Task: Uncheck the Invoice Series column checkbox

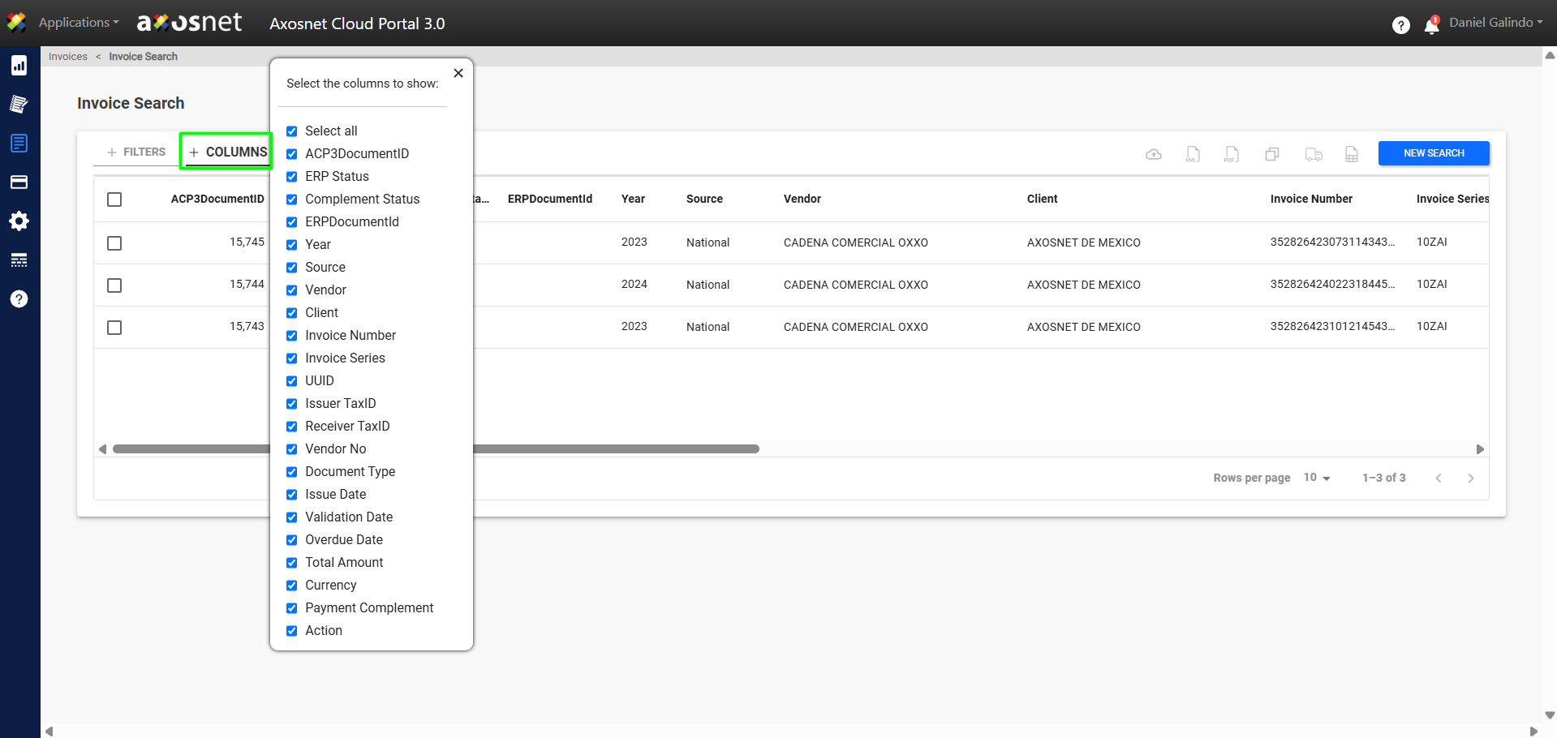Action: [292, 358]
